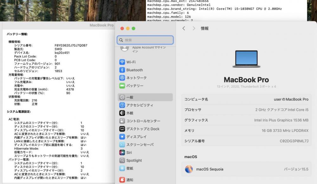Go forward with the right chevron
Screen dimensions: 317x184
(194, 28)
